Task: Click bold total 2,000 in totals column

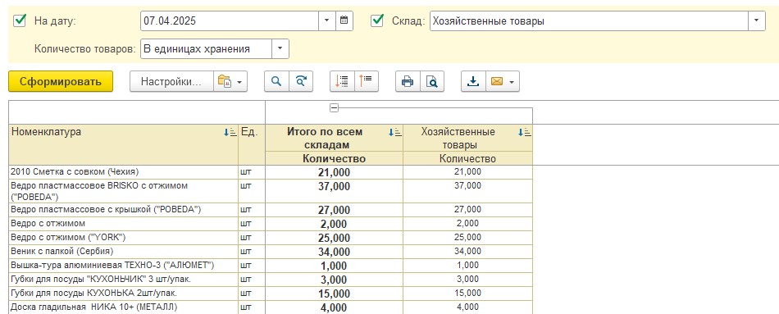Action: (x=334, y=224)
